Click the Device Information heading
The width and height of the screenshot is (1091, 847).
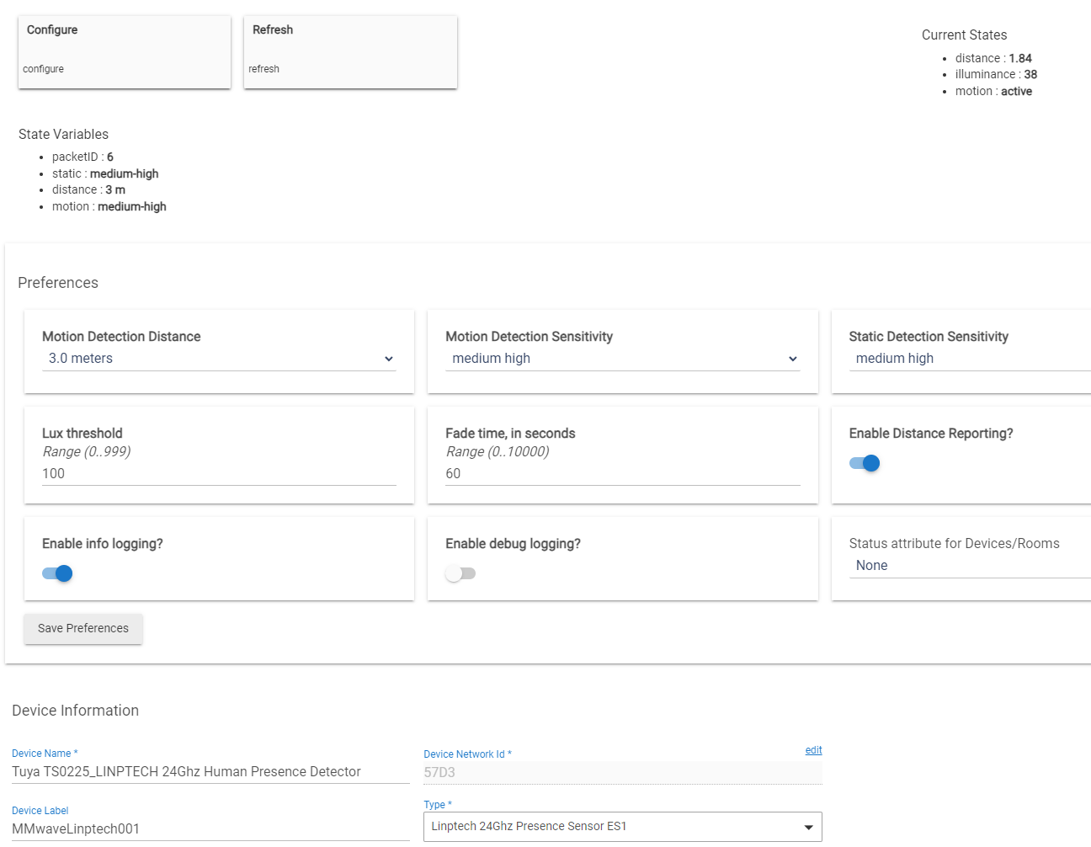[75, 711]
